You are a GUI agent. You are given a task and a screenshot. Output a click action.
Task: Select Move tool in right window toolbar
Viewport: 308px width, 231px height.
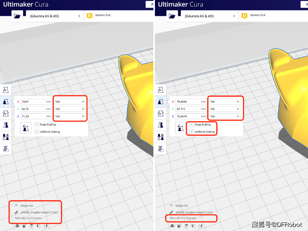pyautogui.click(x=161, y=90)
